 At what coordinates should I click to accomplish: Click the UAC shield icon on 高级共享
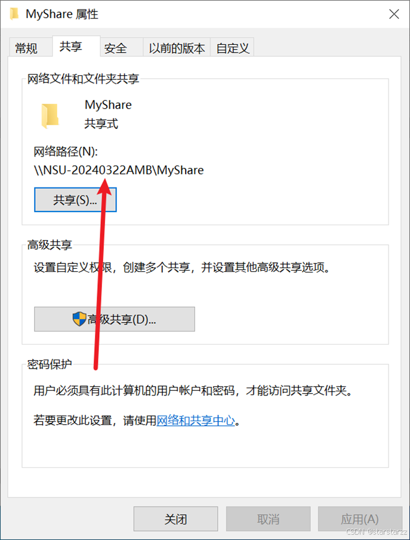coord(79,319)
